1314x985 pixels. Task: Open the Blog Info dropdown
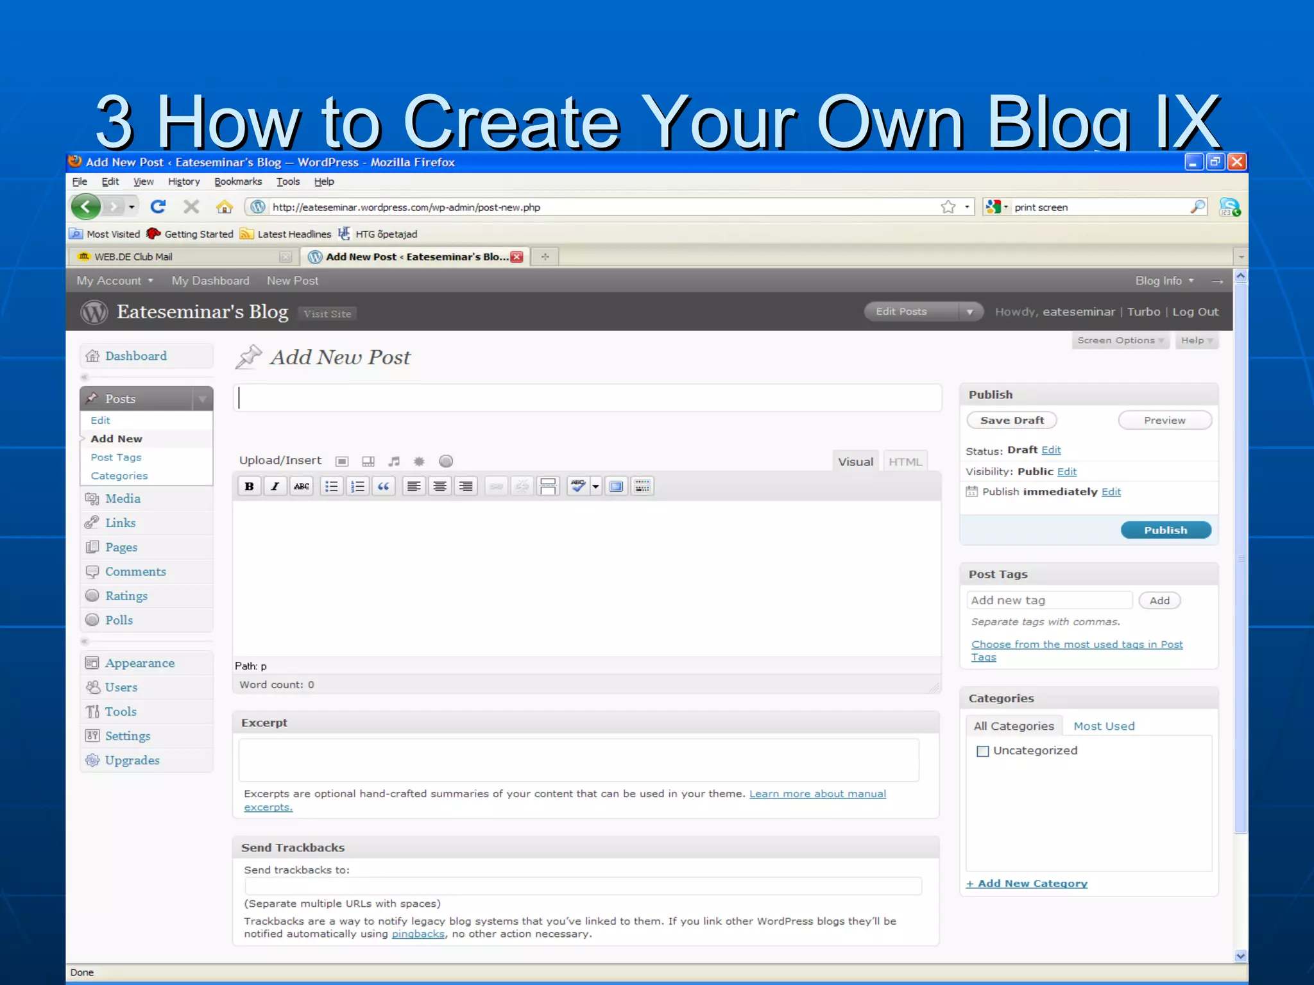click(x=1165, y=281)
